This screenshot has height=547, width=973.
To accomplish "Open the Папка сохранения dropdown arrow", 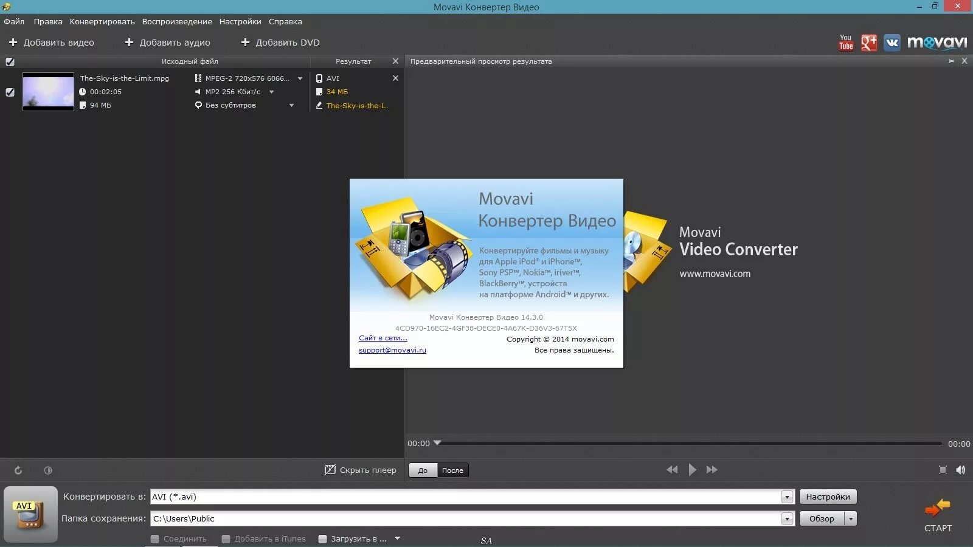I will 787,519.
